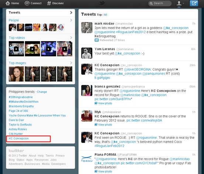Open Yam Laranas profile name
204x174 pixels.
105,49
